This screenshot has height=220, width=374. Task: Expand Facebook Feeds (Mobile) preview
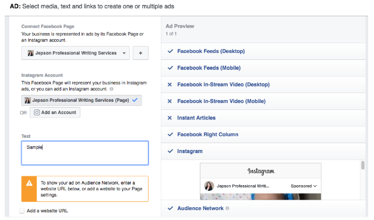[263, 68]
